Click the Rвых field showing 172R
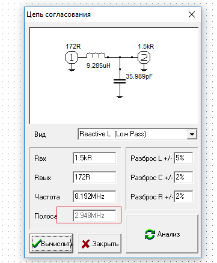217x263 pixels. [94, 177]
